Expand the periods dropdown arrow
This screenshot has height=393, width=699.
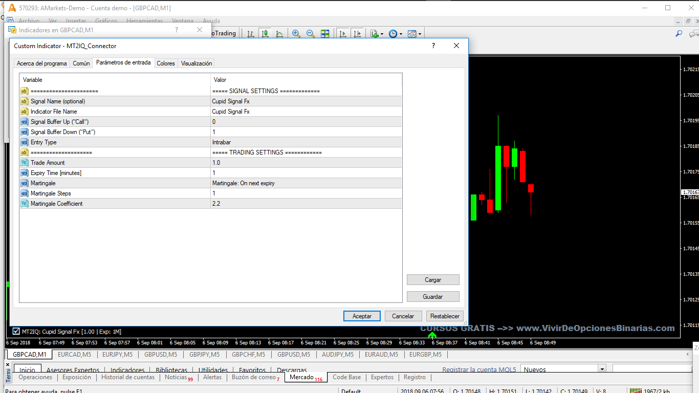tap(401, 34)
